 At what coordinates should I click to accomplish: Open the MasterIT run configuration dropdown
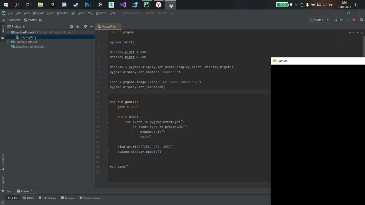319,20
